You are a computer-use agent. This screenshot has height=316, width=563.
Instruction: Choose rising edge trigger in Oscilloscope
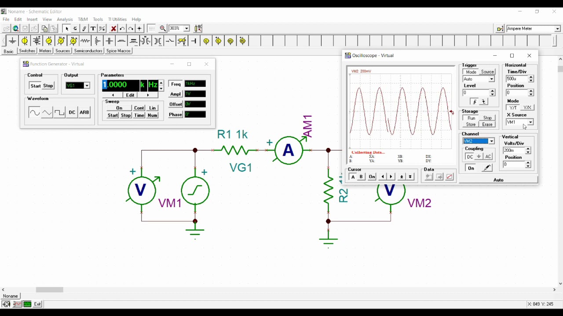[x=475, y=102]
